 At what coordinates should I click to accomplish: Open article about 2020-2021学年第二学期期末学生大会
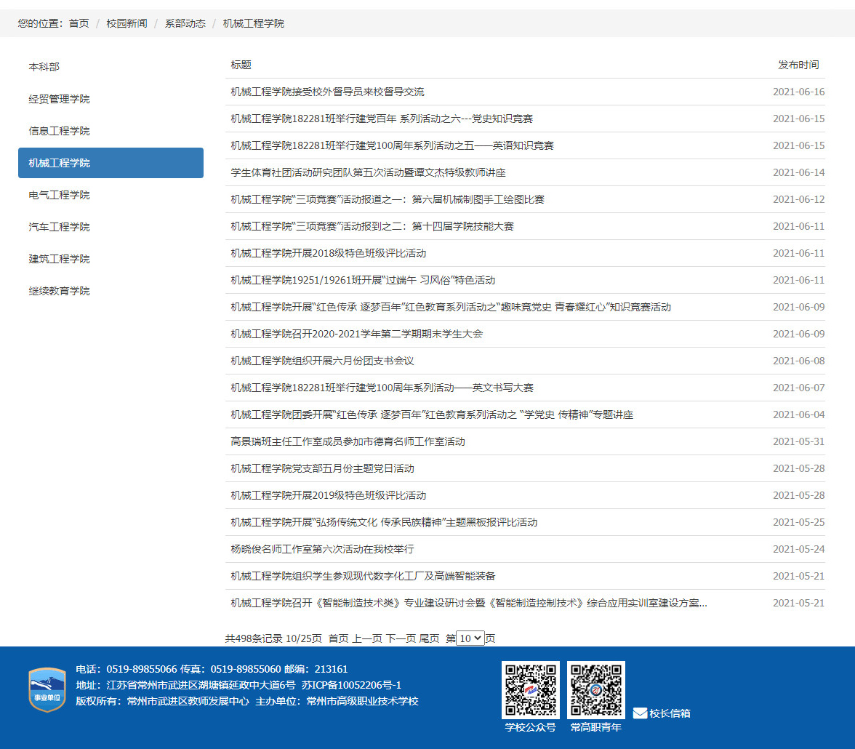point(356,334)
